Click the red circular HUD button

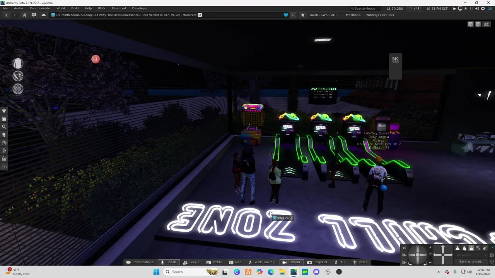coord(96,59)
